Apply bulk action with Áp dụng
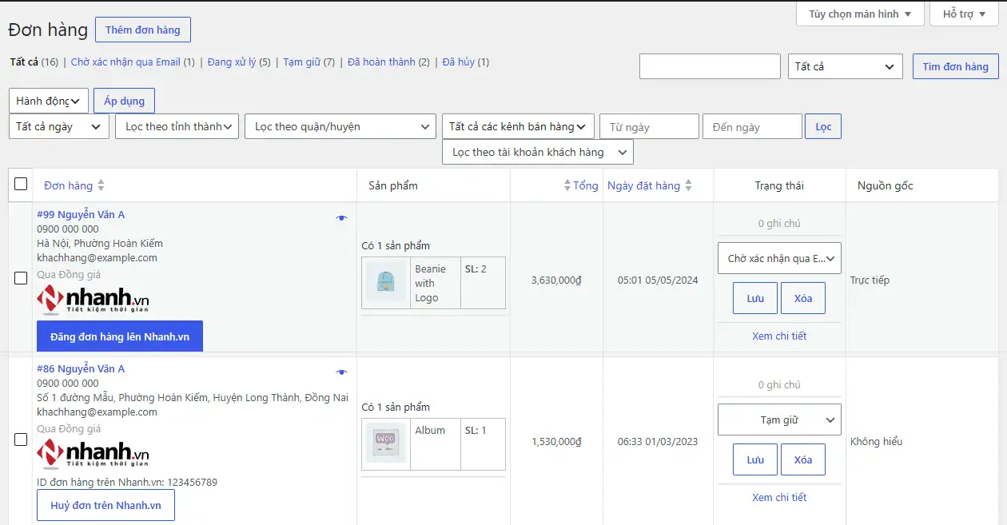 [x=124, y=101]
